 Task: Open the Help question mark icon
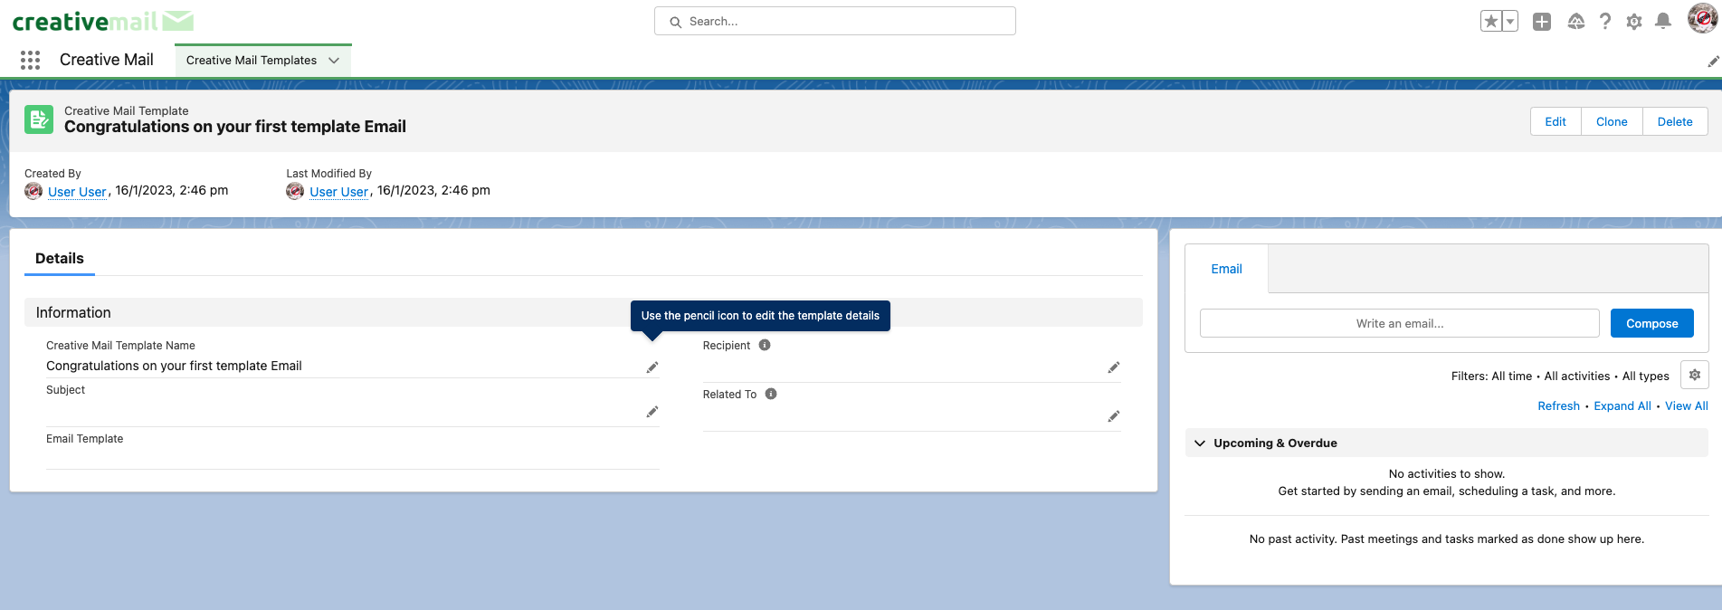point(1605,22)
